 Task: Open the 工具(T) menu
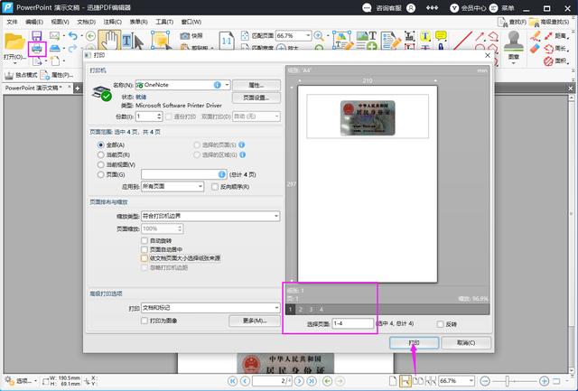pos(164,20)
